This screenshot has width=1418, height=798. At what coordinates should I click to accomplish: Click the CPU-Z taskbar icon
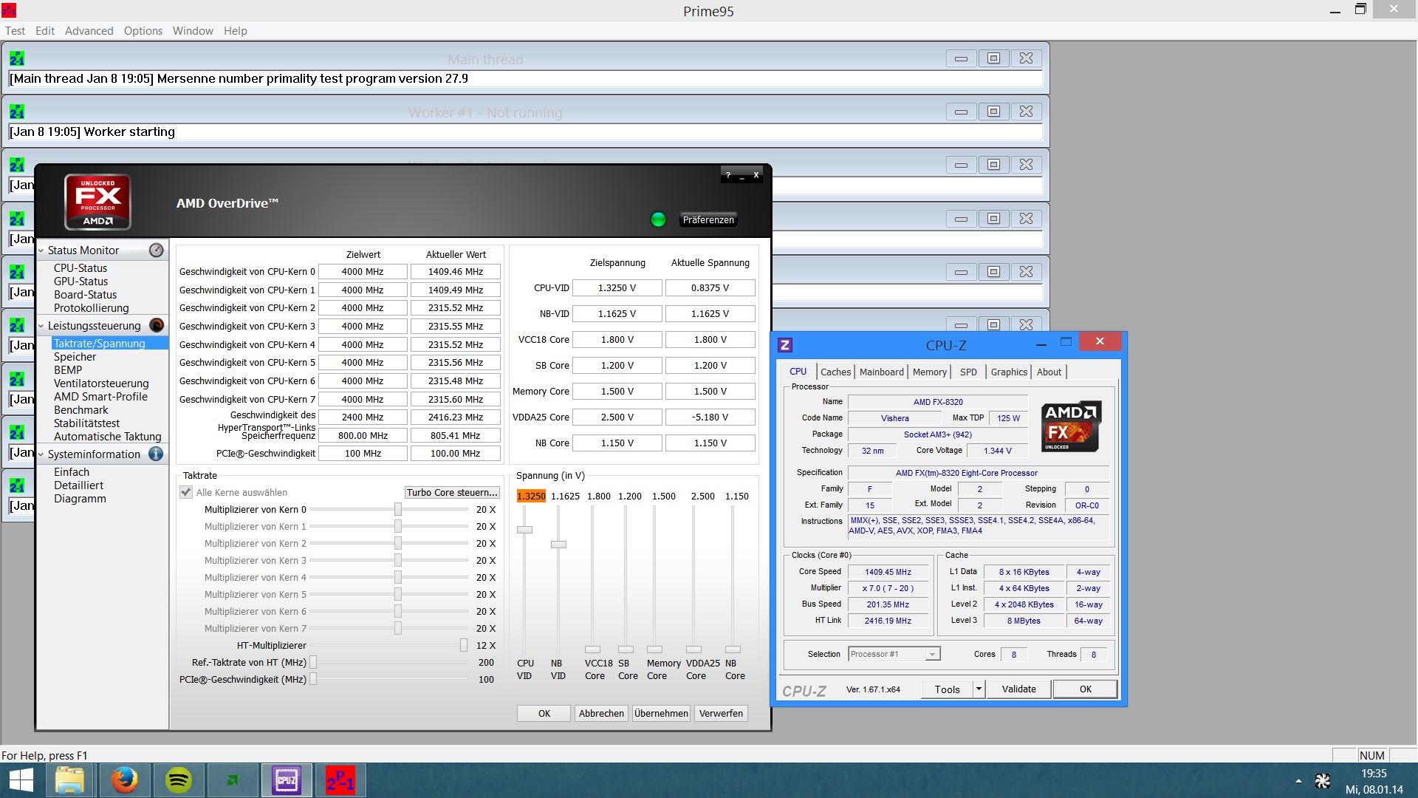[287, 780]
